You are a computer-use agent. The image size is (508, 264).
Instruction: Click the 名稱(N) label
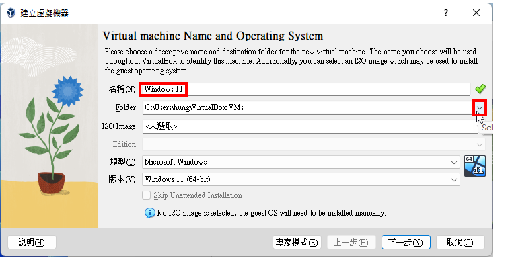click(122, 89)
